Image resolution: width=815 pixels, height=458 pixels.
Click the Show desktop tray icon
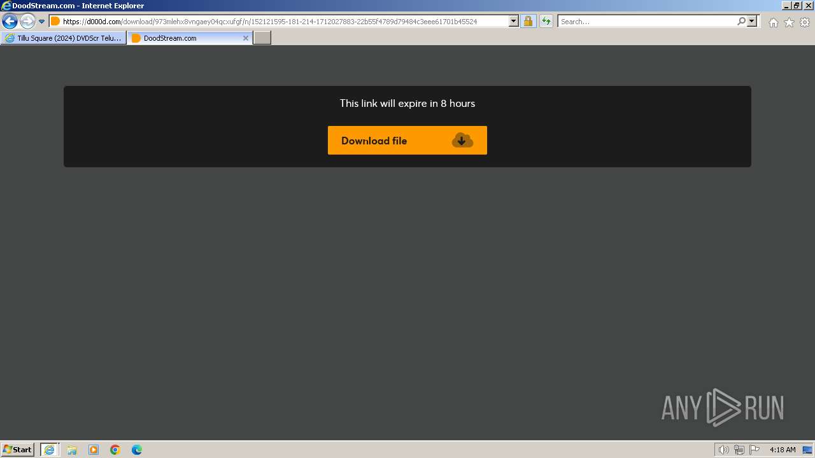tap(807, 450)
